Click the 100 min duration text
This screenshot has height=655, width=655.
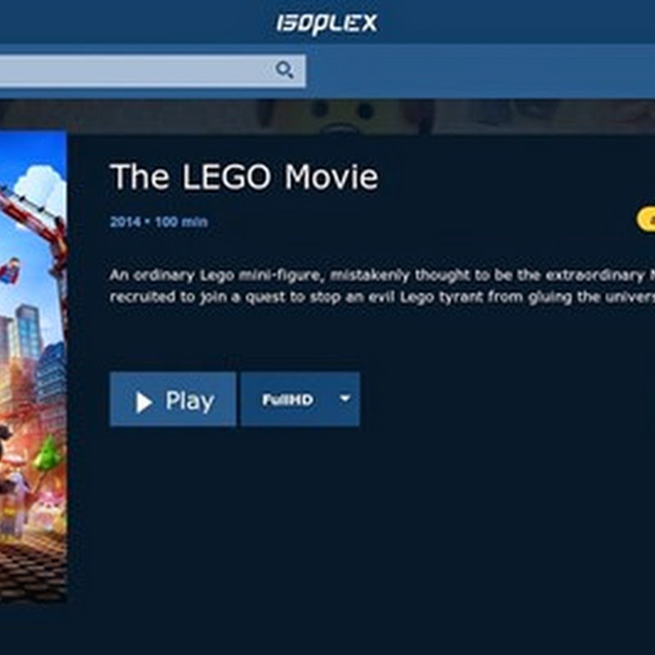(x=181, y=221)
